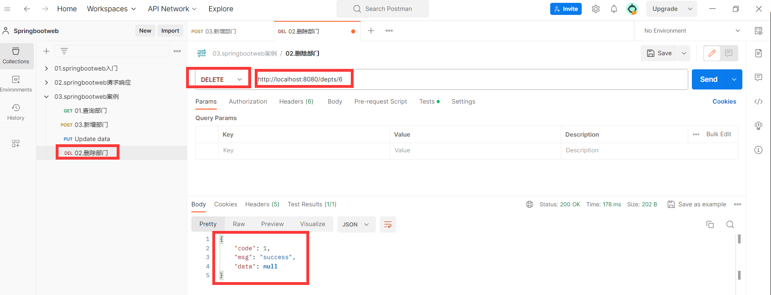
Task: Open the tab overflow options dots
Action: point(389,31)
